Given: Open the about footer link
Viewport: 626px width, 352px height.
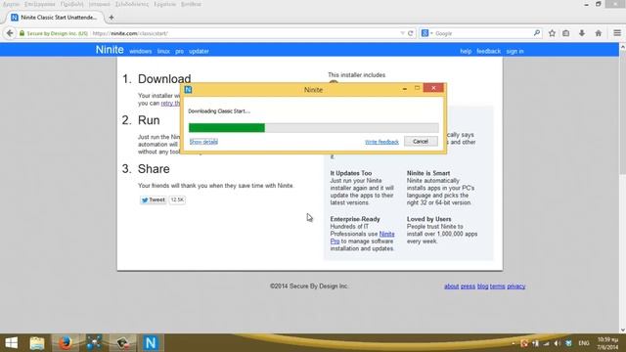Looking at the screenshot, I should 452,286.
